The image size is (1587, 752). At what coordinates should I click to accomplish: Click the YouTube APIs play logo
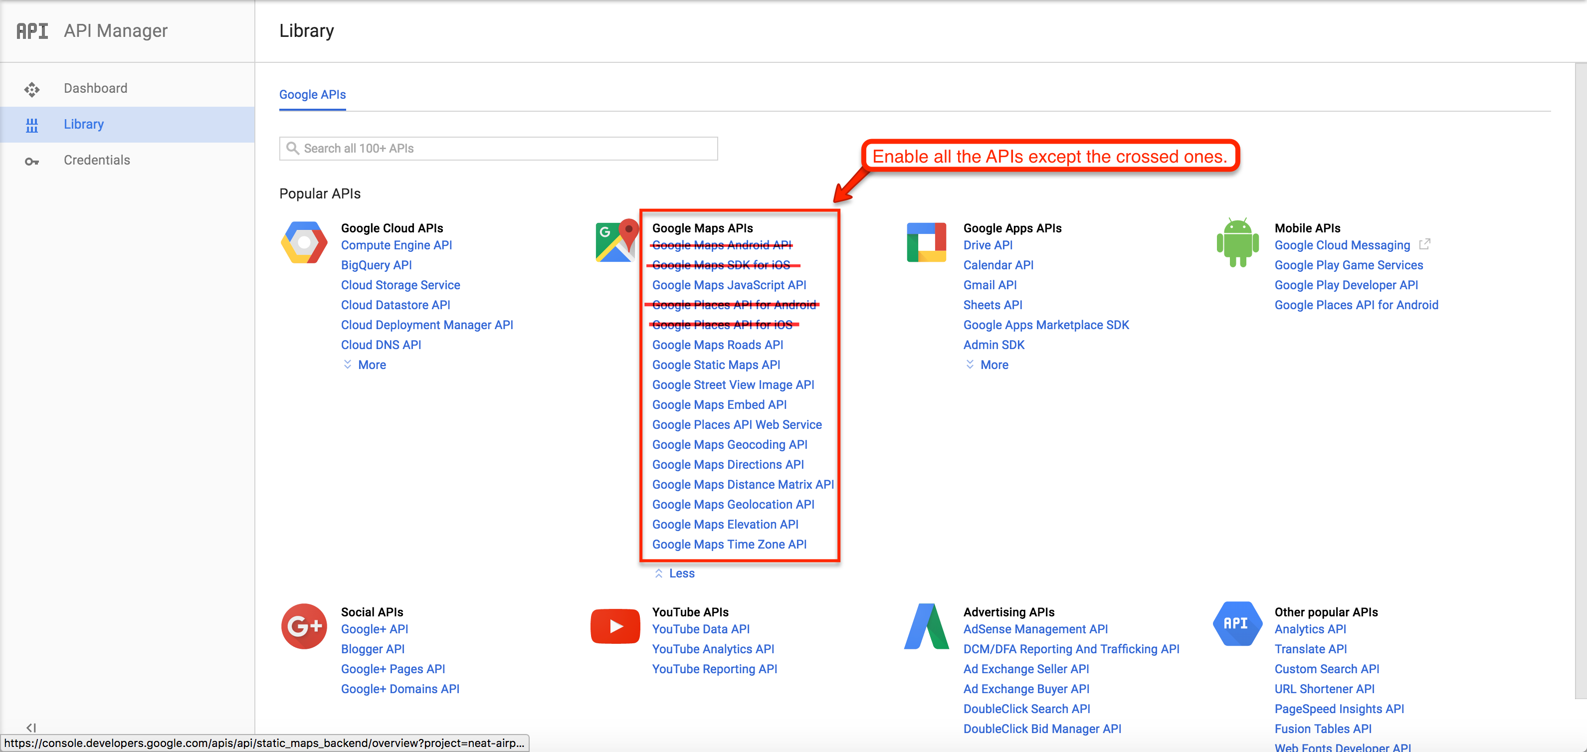click(615, 626)
